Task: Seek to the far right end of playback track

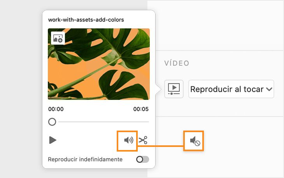Action: coord(148,122)
